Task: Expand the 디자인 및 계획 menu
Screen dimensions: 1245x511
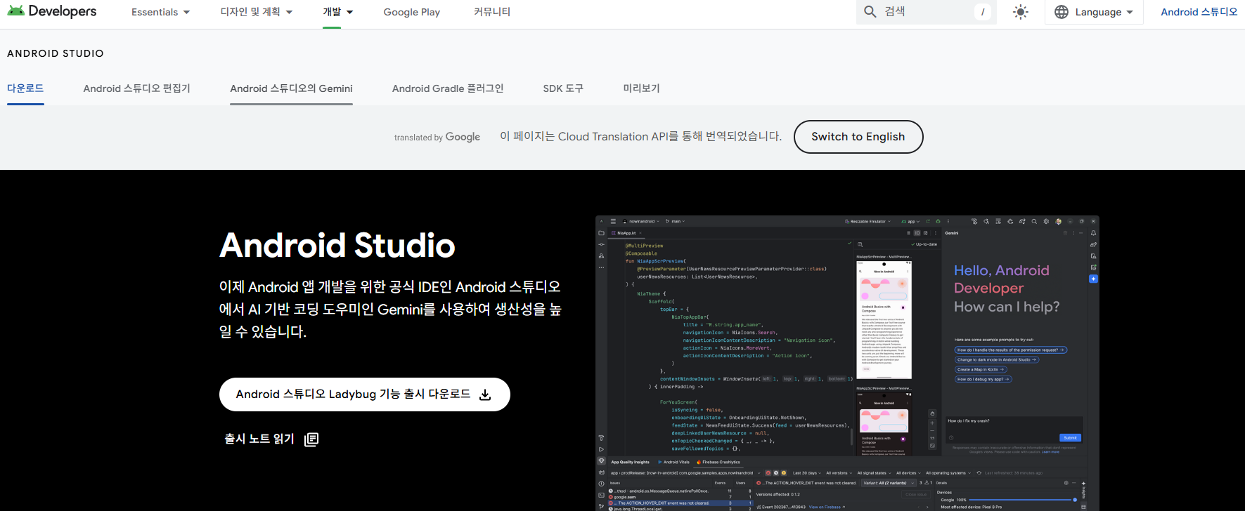Action: pos(256,12)
